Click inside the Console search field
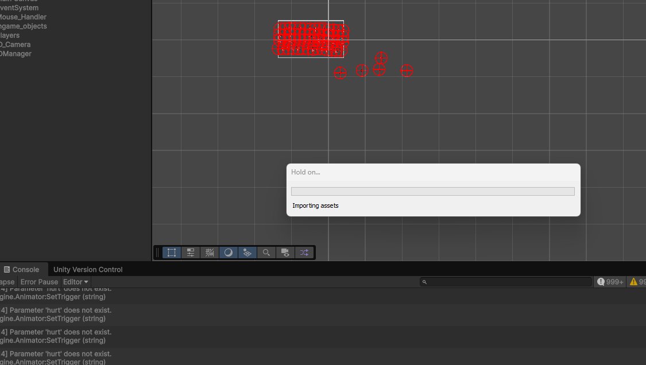 (505, 282)
